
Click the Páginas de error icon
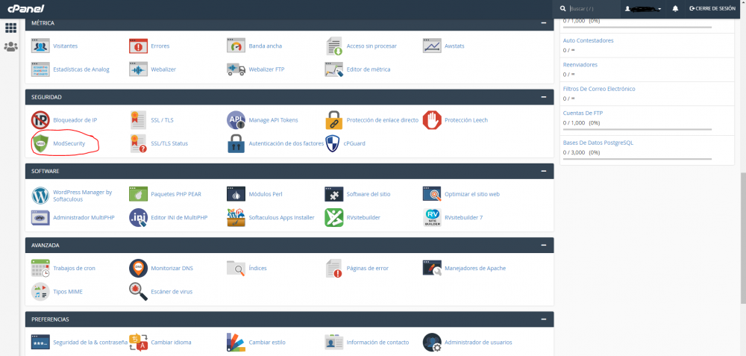coord(334,268)
